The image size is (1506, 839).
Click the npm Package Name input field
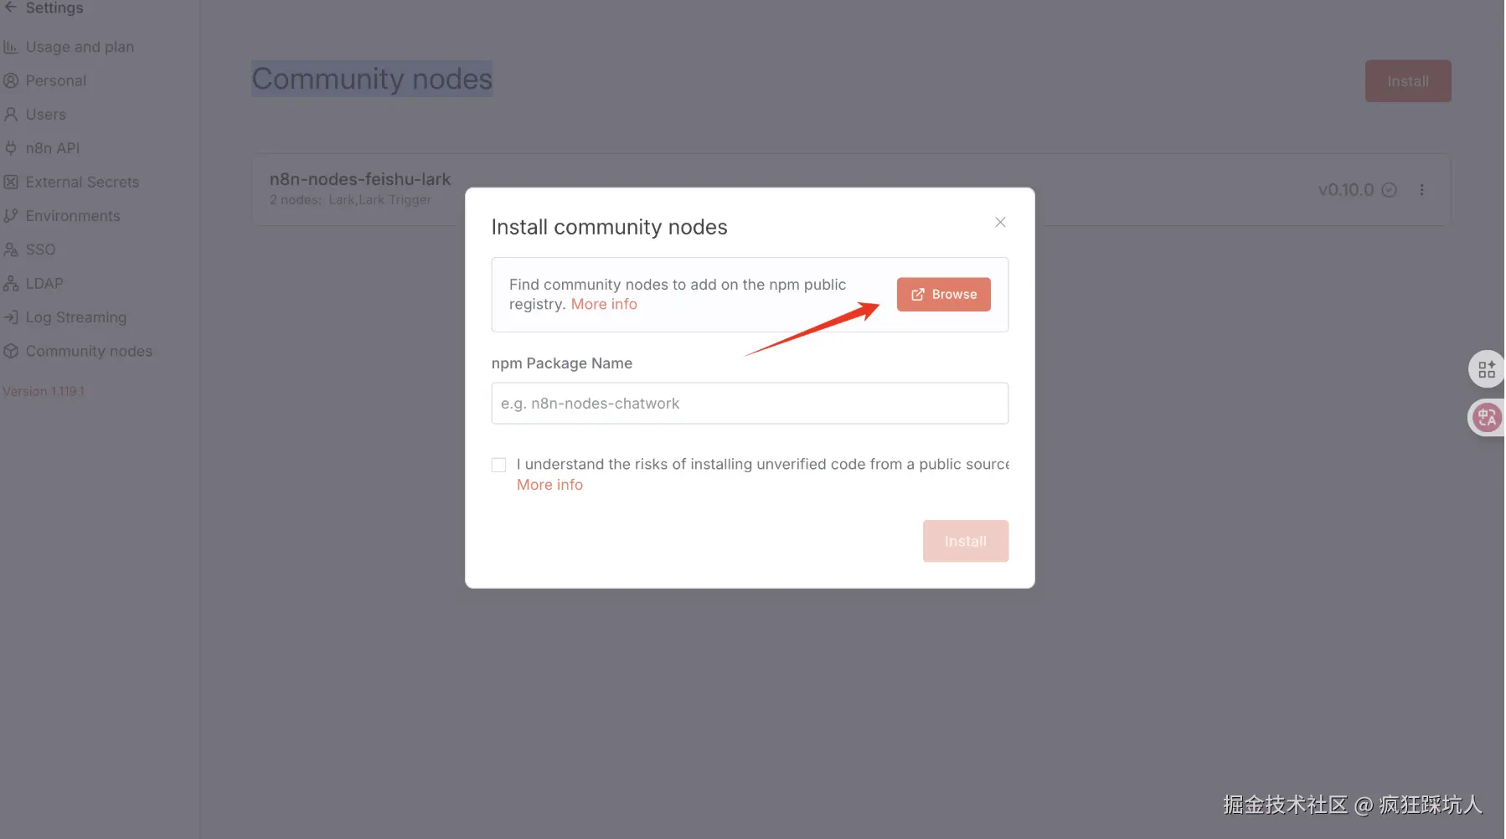[x=750, y=404]
